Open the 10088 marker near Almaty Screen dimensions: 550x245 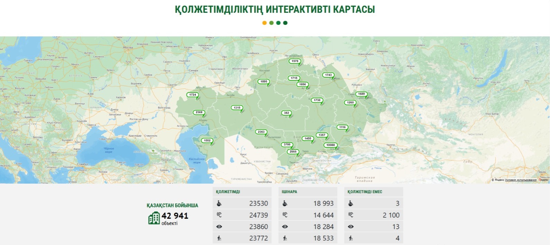331,145
